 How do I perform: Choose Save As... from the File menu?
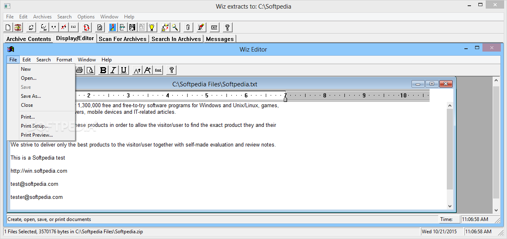[x=41, y=96]
